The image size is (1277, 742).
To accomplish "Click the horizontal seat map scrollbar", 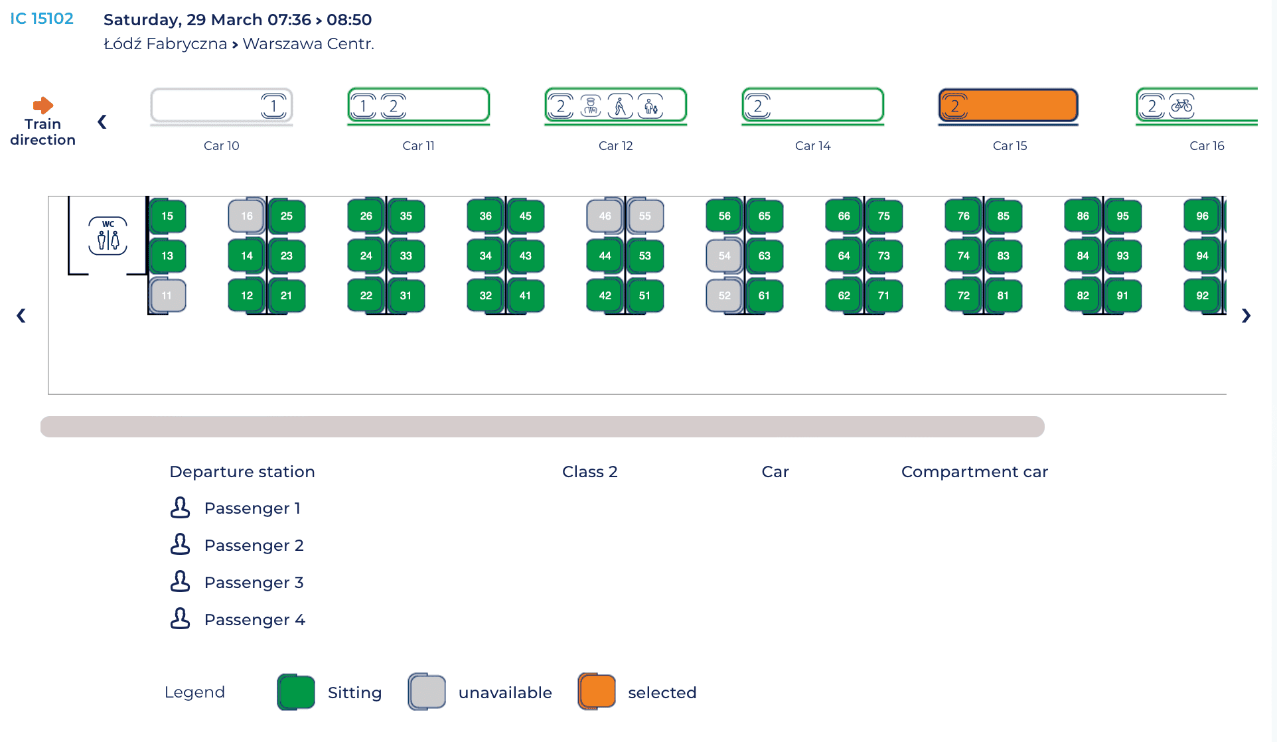I will (542, 427).
